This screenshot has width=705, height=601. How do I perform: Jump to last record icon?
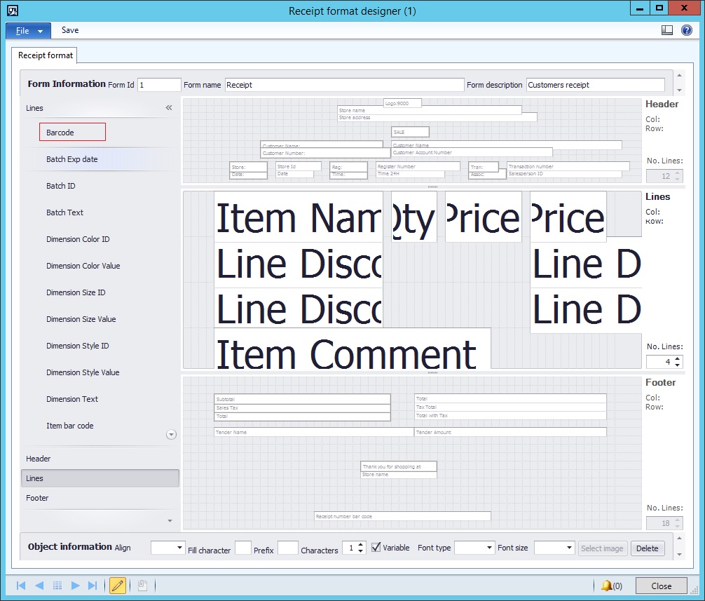pyautogui.click(x=93, y=586)
